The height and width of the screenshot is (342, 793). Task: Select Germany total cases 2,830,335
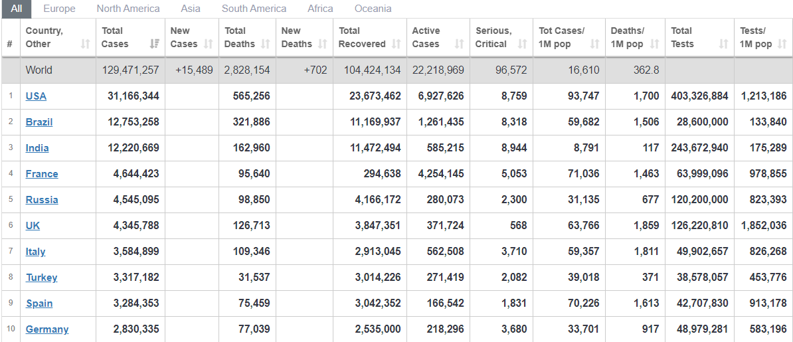136,329
